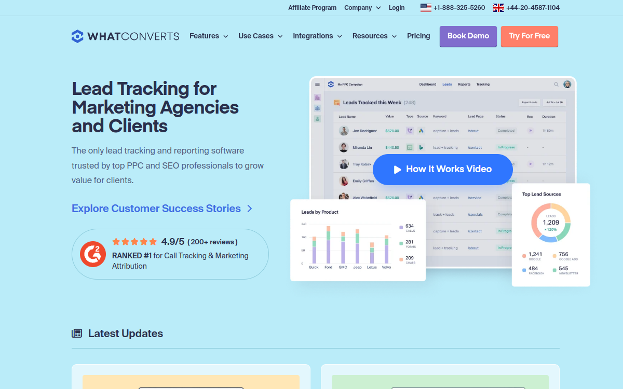Click the "$620.00" value for Jon Rodriguez
The height and width of the screenshot is (389, 623).
pos(392,131)
